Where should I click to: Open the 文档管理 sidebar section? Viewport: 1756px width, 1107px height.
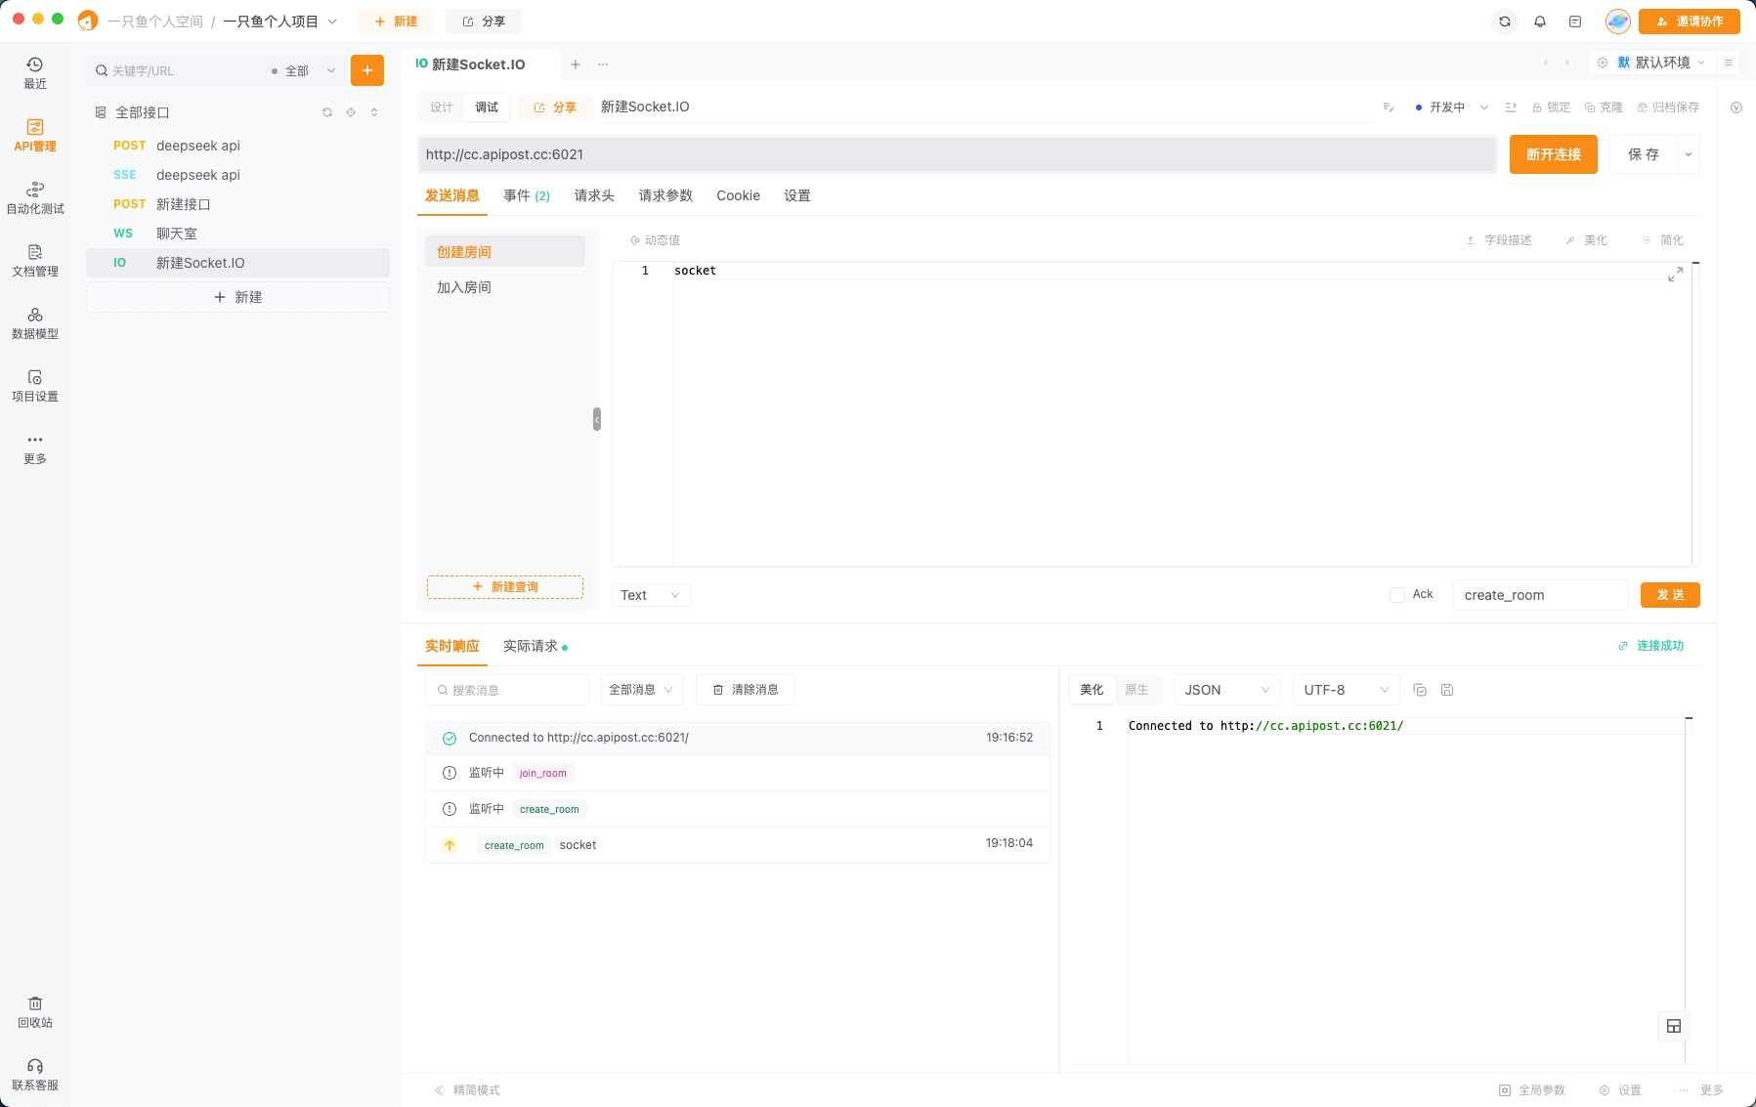(35, 260)
